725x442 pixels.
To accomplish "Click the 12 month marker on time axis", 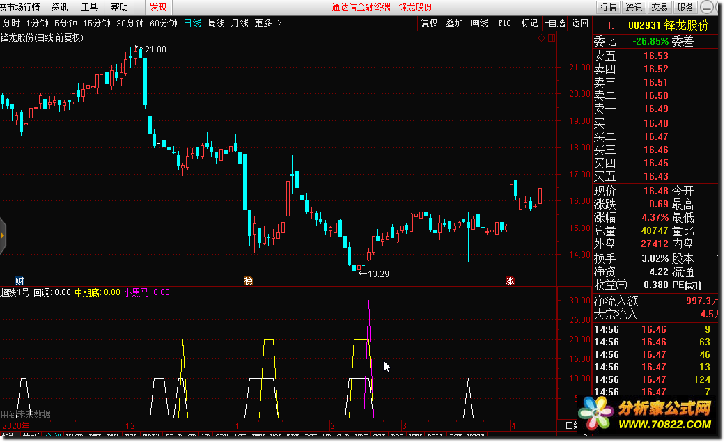I will tap(130, 426).
